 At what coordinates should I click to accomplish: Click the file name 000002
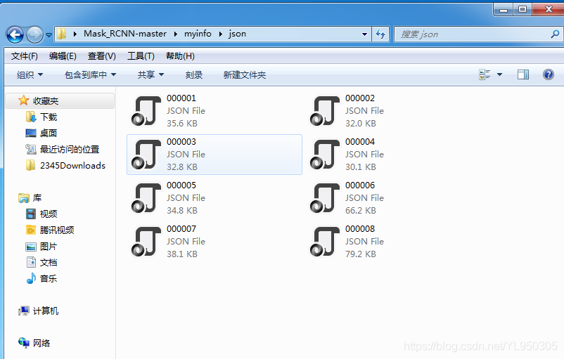click(x=360, y=98)
